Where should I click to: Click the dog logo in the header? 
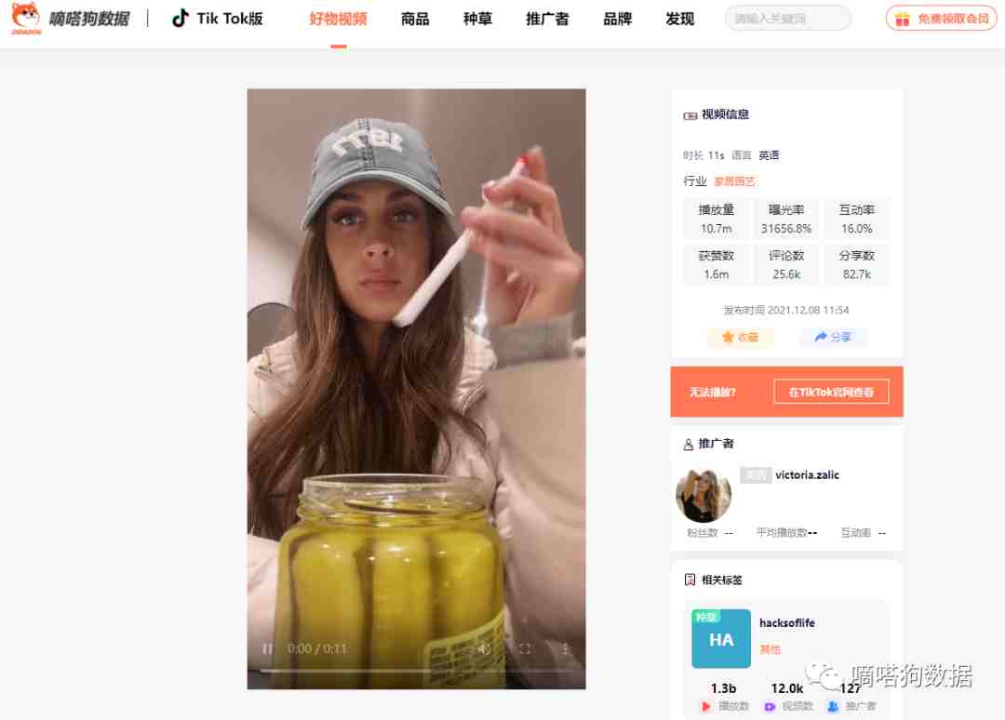[x=26, y=18]
